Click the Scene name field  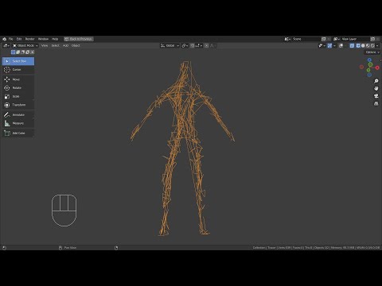pyautogui.click(x=306, y=39)
